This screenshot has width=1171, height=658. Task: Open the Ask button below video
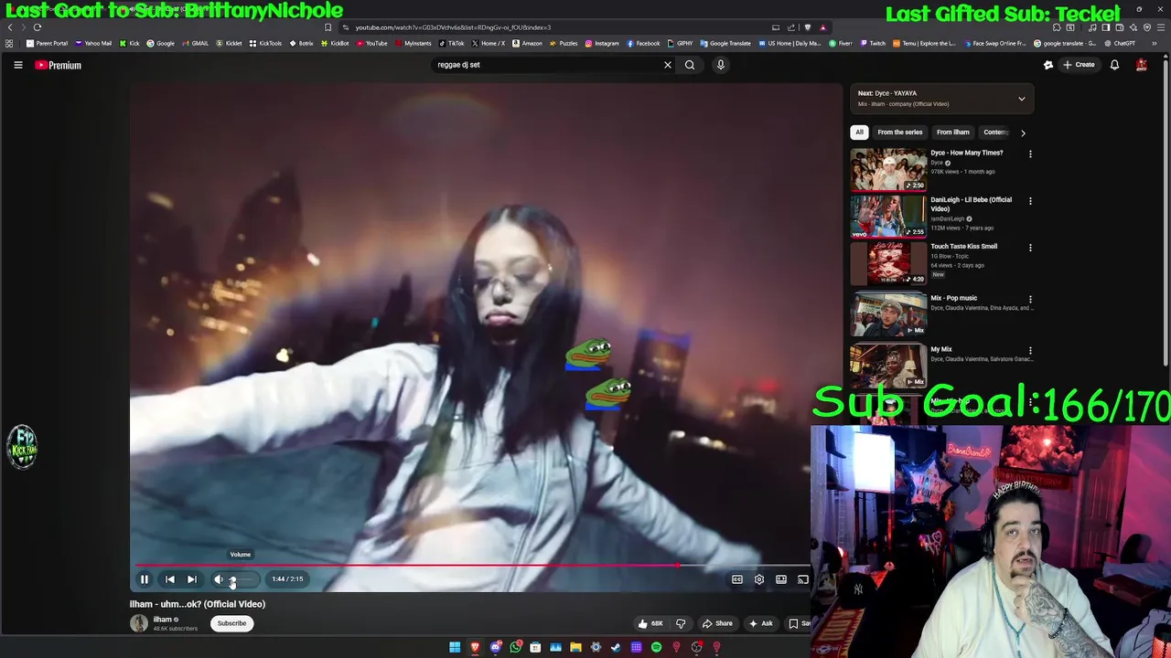pos(760,623)
